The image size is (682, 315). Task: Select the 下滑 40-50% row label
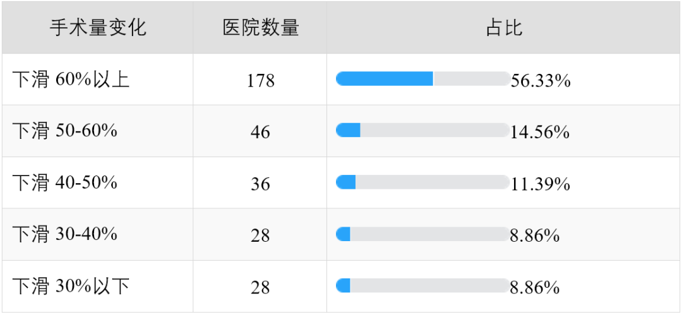(64, 182)
